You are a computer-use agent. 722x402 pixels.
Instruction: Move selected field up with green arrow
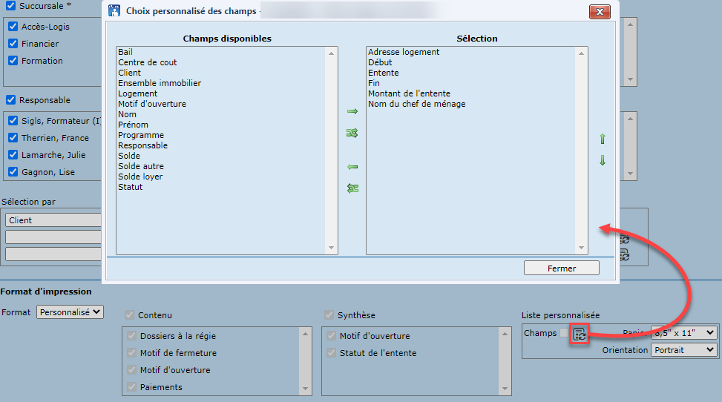(x=602, y=139)
